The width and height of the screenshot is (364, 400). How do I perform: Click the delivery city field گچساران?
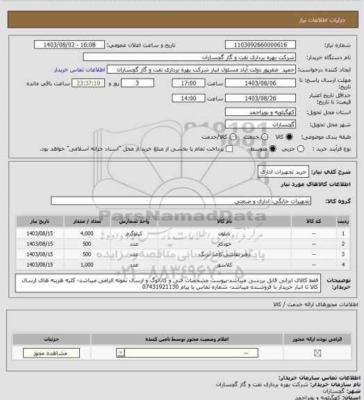[x=260, y=124]
